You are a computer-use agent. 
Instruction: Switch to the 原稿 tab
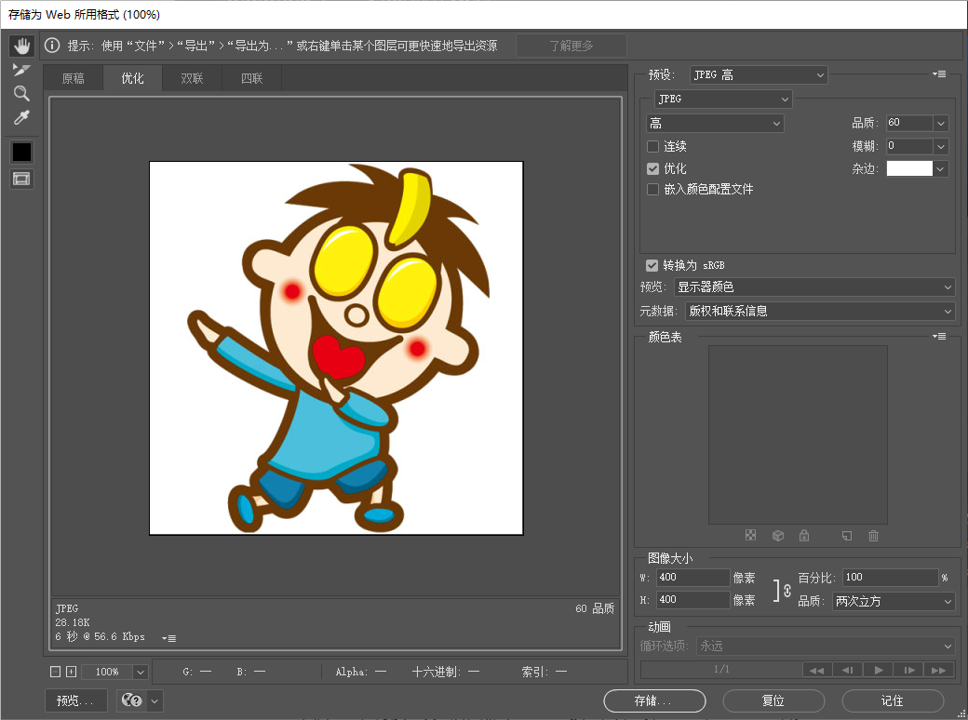click(x=74, y=78)
